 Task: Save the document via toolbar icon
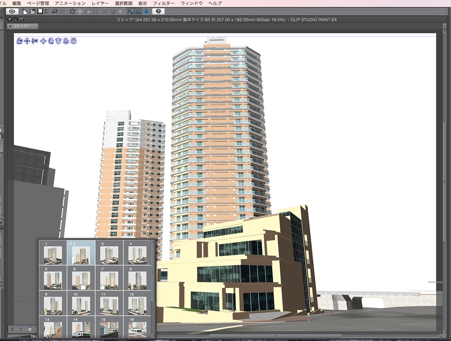point(40,12)
